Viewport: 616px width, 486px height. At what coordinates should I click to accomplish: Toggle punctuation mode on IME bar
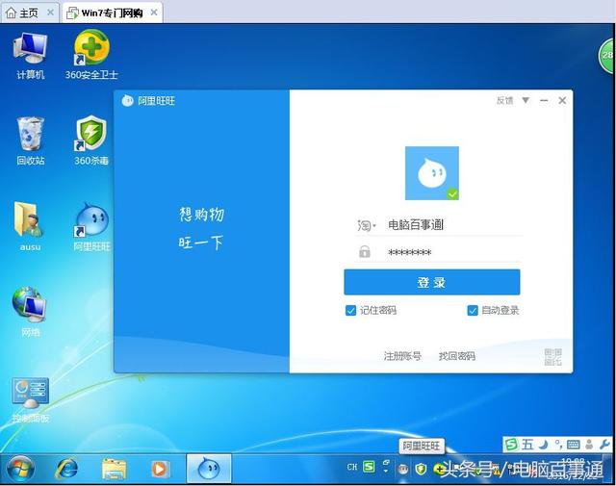point(558,445)
